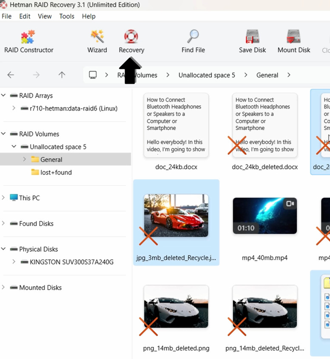330x359 pixels.
Task: Click the computer icon in breadcrumb
Action: [x=93, y=75]
